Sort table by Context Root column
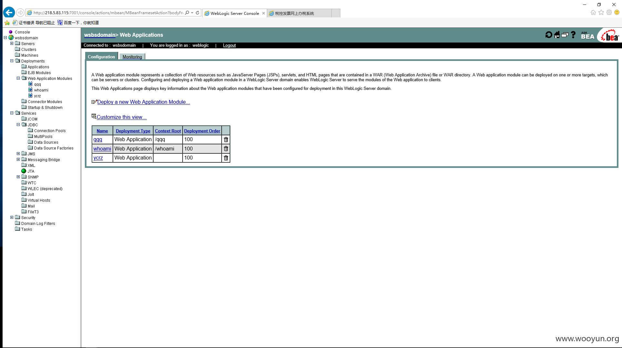622x348 pixels. tap(168, 131)
